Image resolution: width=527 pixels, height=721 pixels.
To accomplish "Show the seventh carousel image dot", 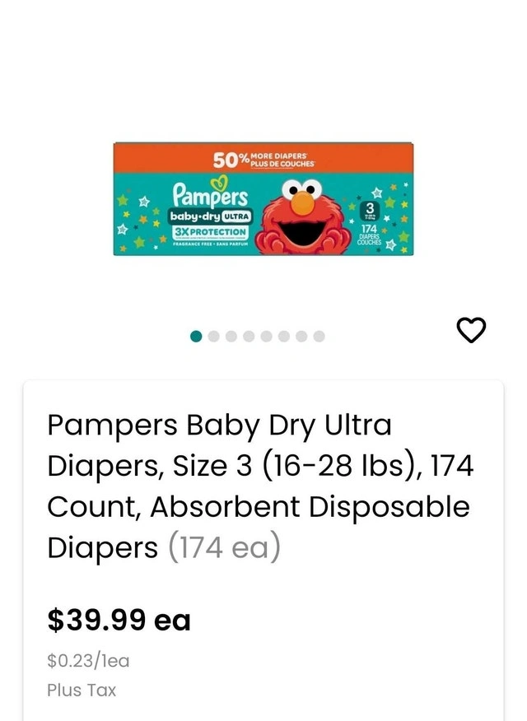I will coord(301,336).
